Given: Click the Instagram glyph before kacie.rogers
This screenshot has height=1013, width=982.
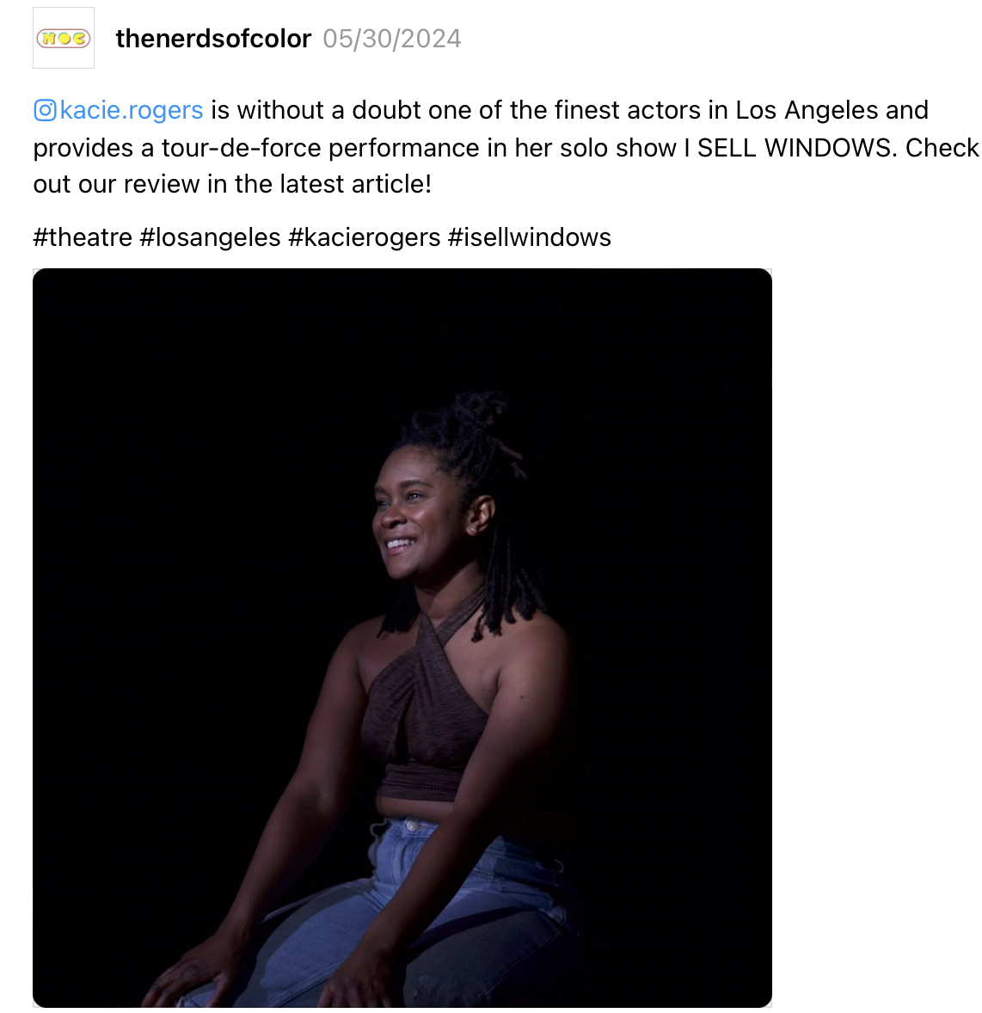Looking at the screenshot, I should click(45, 110).
